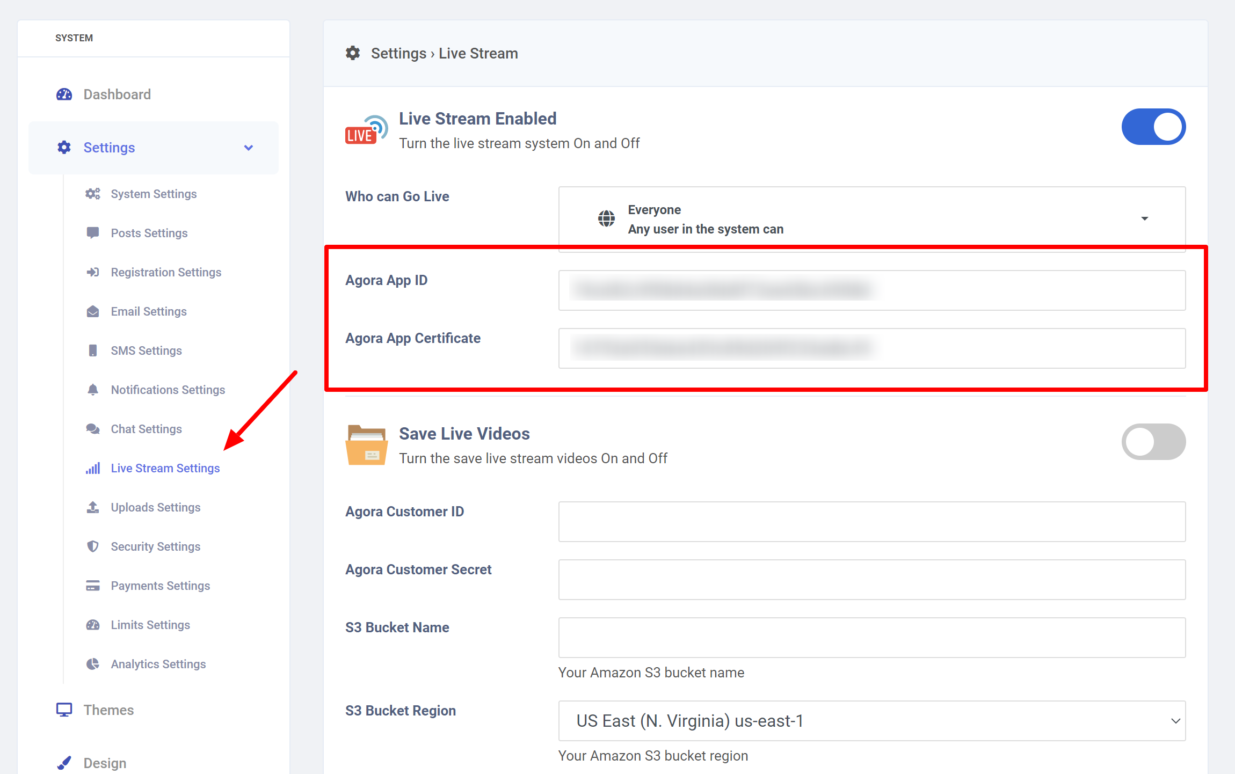Image resolution: width=1235 pixels, height=774 pixels.
Task: Open the Who can Go Live dropdown
Action: [871, 219]
